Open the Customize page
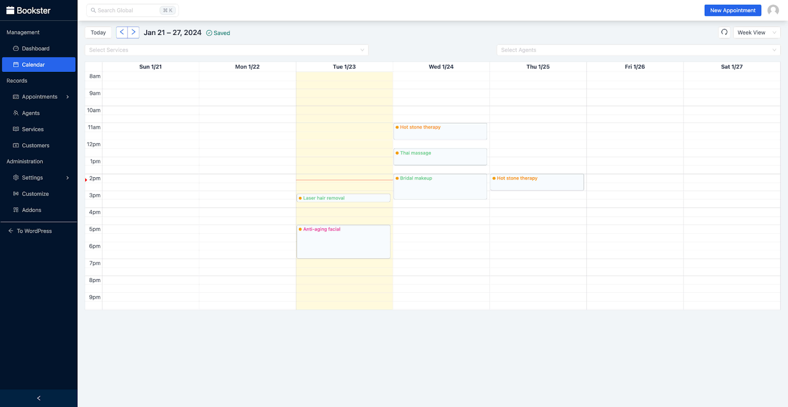 click(x=35, y=194)
